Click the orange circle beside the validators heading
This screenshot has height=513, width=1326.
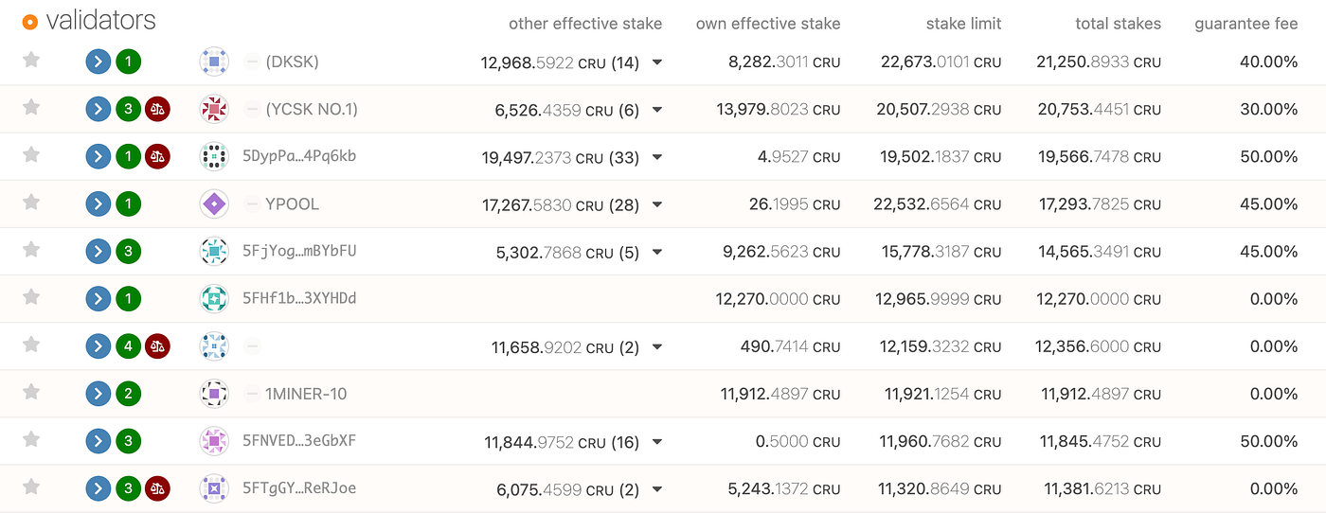(29, 22)
